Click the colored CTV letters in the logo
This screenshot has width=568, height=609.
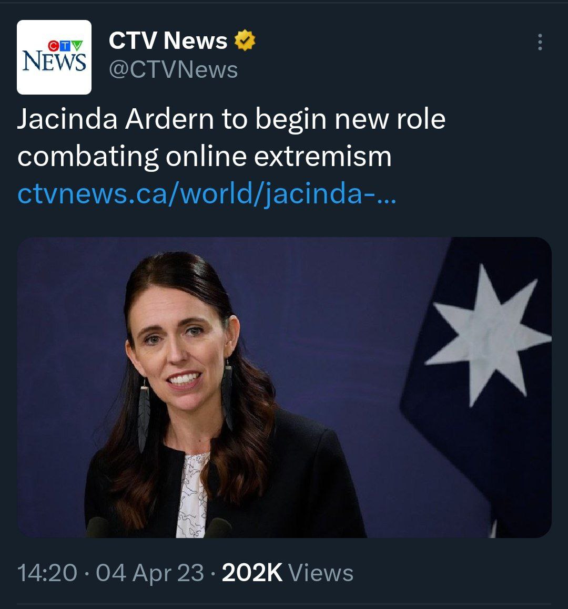65,46
